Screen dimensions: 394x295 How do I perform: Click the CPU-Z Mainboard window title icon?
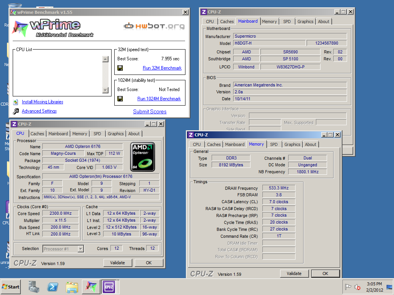pos(204,12)
